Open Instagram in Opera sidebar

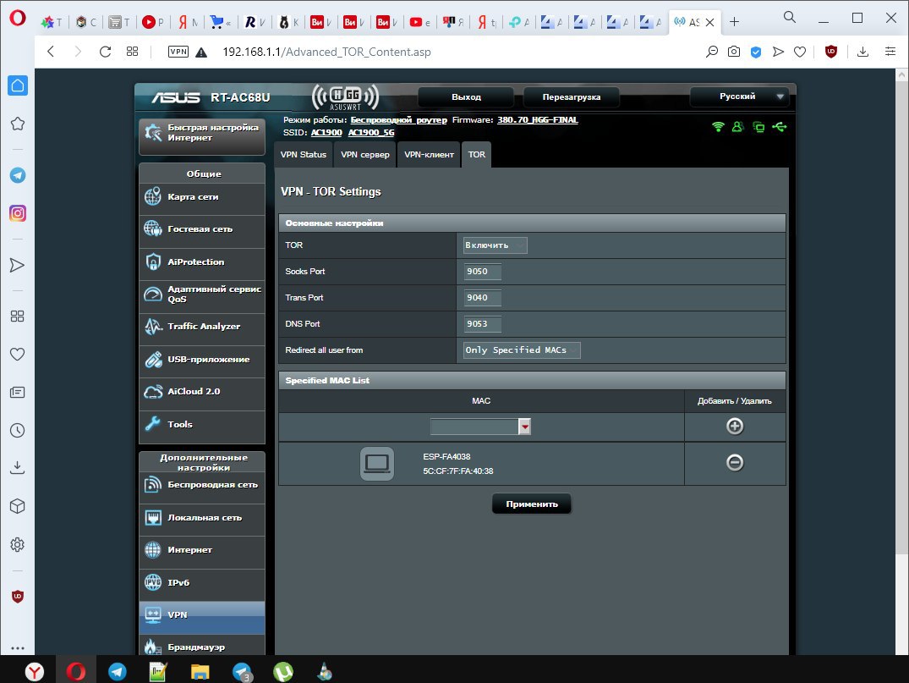[17, 213]
